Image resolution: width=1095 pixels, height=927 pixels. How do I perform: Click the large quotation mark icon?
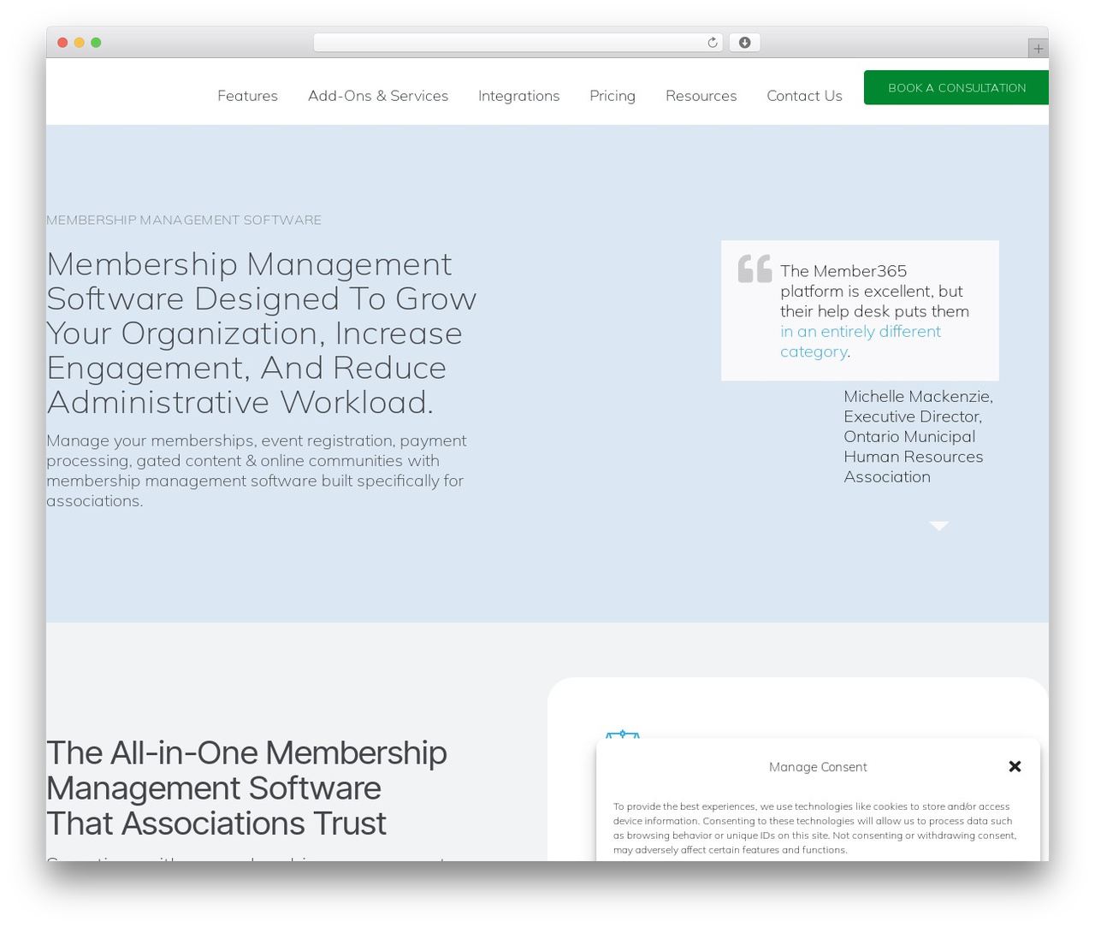(755, 269)
